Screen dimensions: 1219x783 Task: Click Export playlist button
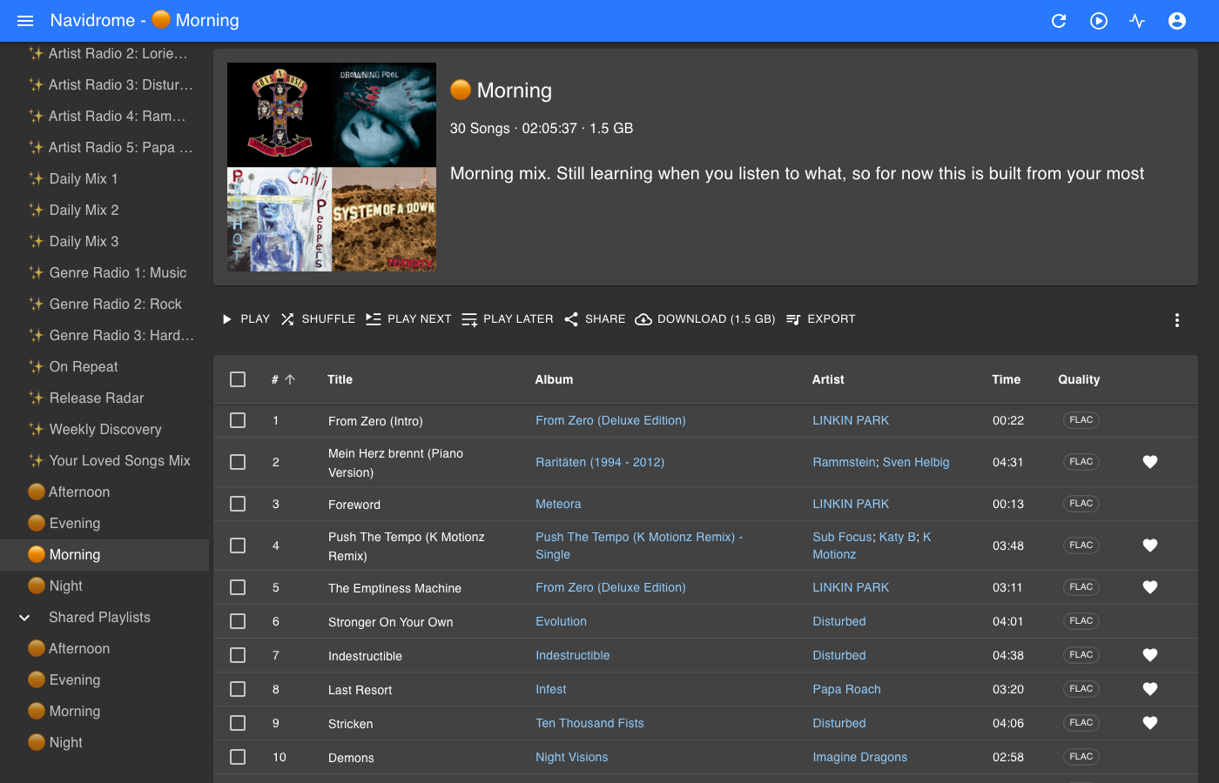[820, 319]
